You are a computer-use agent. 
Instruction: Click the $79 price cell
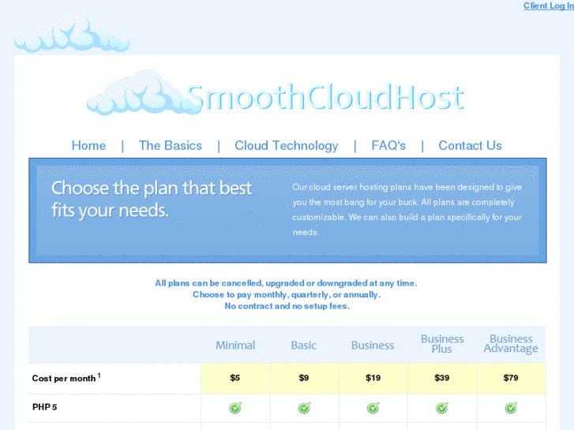pyautogui.click(x=511, y=379)
